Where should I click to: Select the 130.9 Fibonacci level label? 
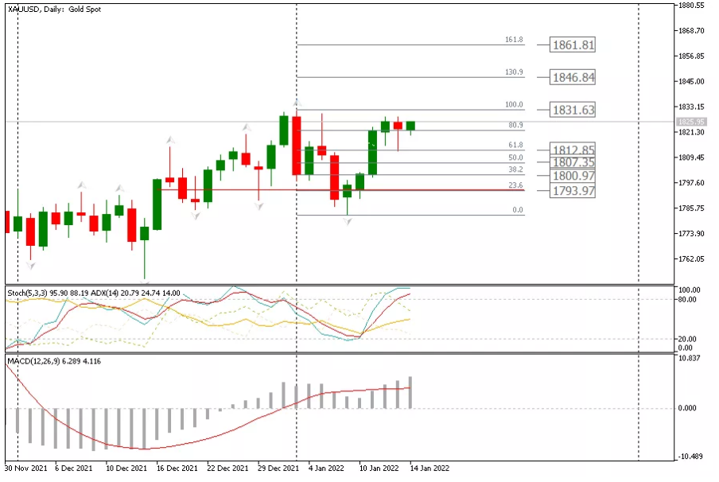click(514, 72)
